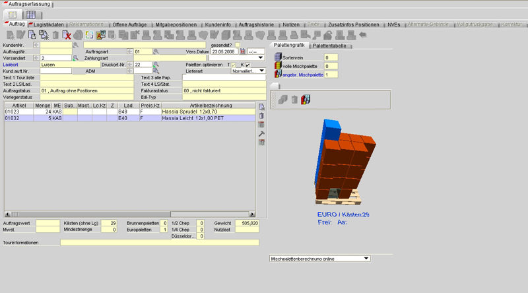
Task: Open the Versandart magnifier lookup
Action: [x=76, y=58]
